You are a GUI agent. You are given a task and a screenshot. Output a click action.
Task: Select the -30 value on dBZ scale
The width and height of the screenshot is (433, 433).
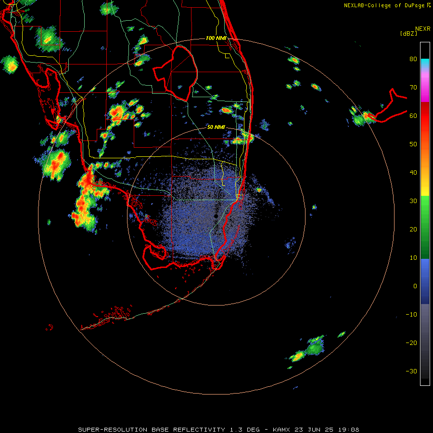click(411, 371)
